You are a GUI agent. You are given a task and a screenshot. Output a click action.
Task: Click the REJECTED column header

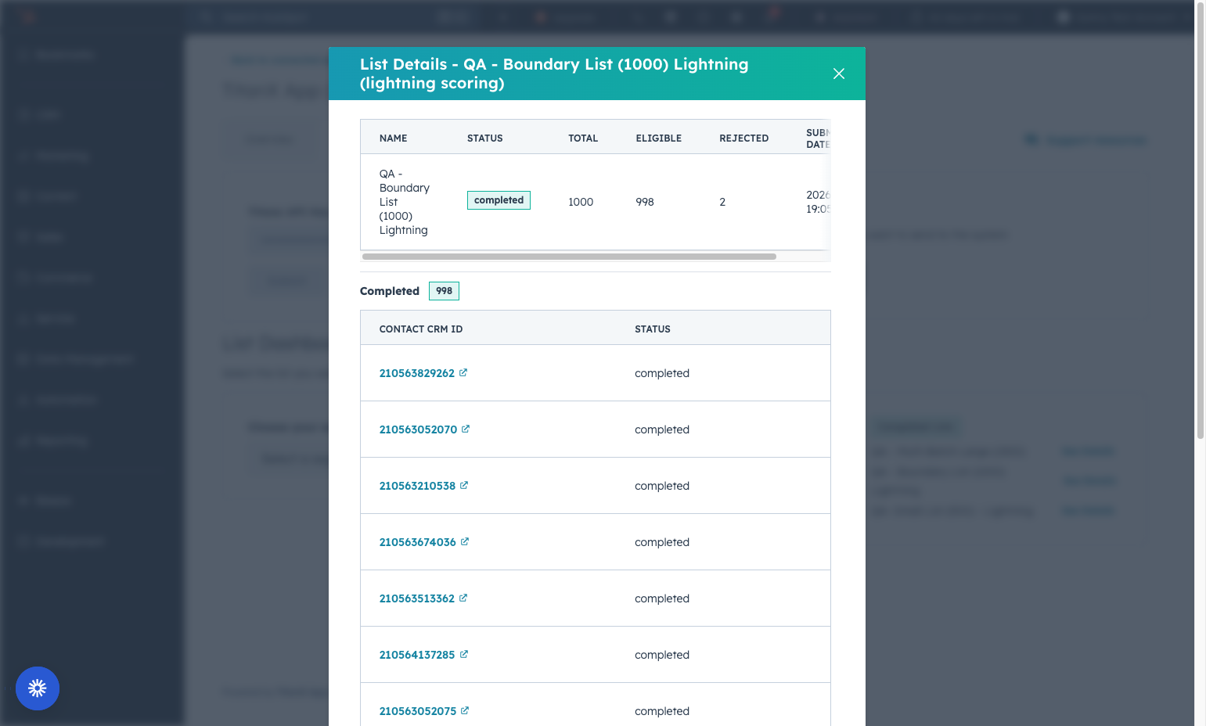point(744,138)
